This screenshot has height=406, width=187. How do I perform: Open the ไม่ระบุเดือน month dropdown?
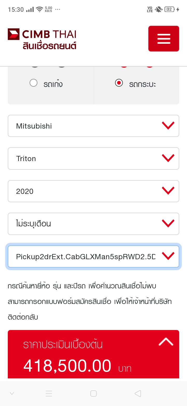pos(94,224)
